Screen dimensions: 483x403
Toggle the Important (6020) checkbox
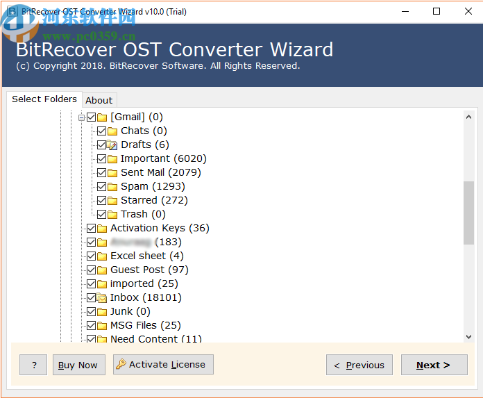[101, 159]
